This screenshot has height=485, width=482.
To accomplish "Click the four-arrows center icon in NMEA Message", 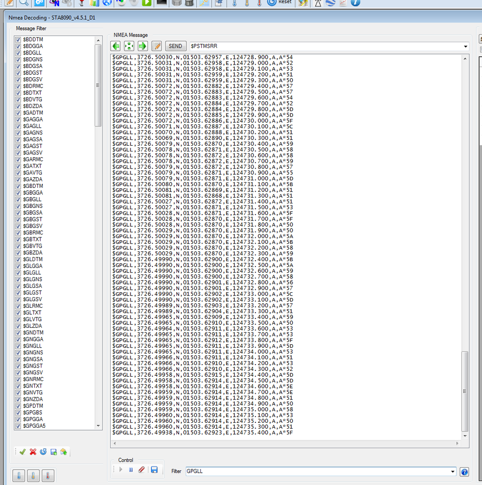I will point(129,46).
